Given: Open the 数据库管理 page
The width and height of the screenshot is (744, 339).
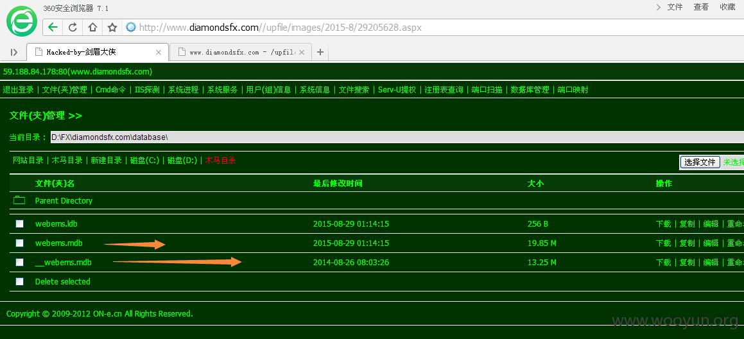Looking at the screenshot, I should tap(530, 90).
